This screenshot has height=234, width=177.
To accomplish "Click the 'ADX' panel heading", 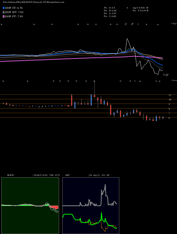I will [68, 175].
